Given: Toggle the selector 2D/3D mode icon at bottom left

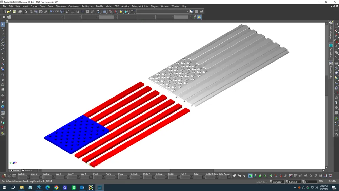Looking at the screenshot, I should tap(4, 176).
